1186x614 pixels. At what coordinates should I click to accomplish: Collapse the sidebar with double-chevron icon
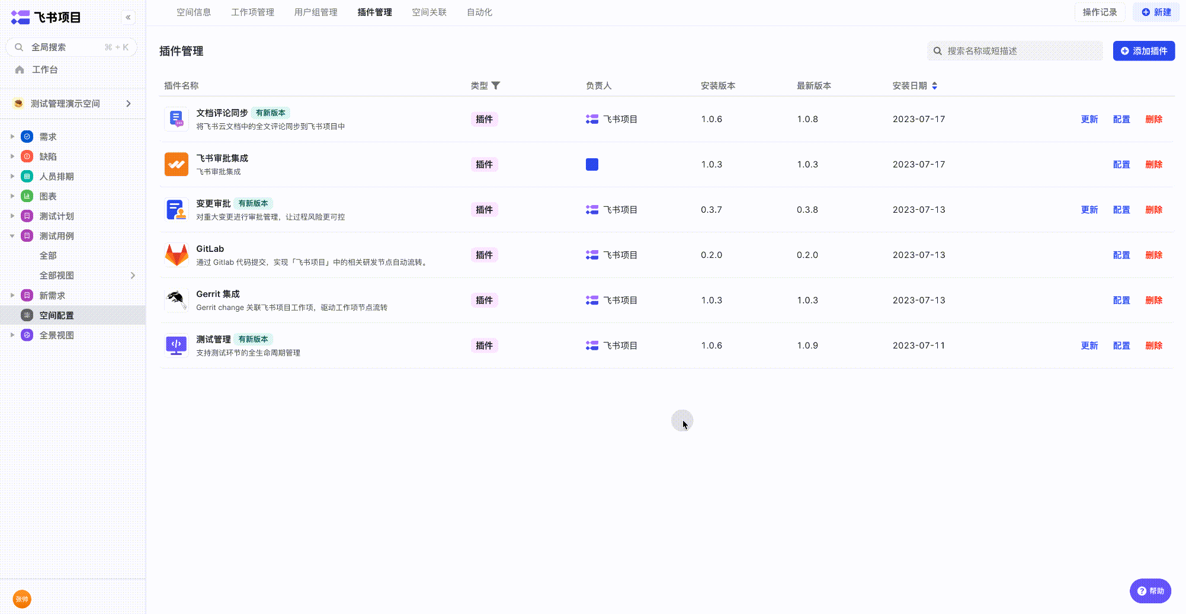128,17
